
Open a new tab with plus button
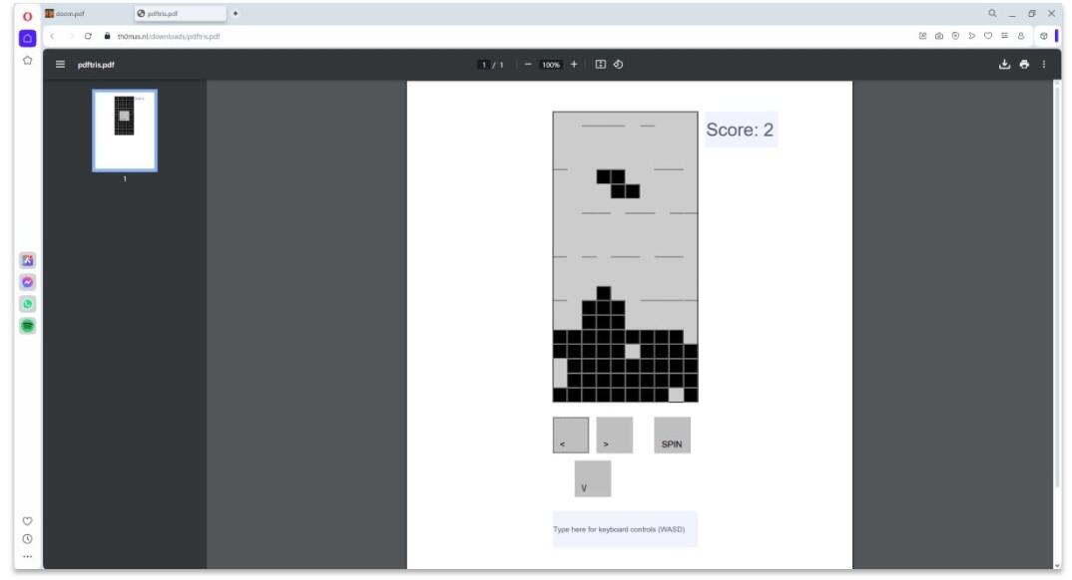(236, 14)
